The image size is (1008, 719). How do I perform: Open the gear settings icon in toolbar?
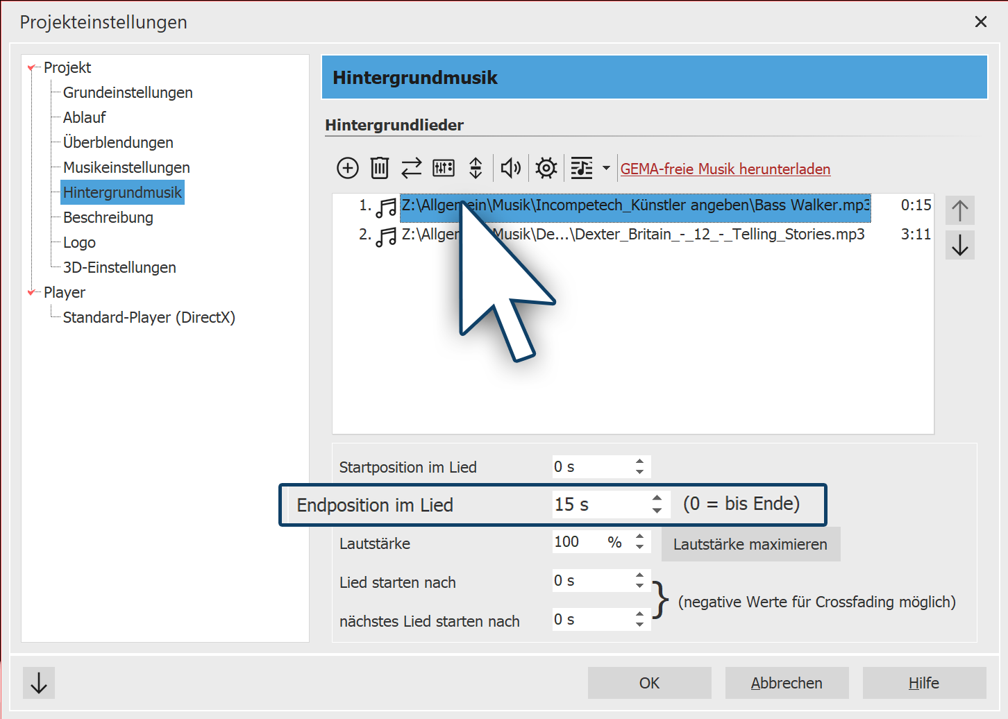[x=546, y=168]
